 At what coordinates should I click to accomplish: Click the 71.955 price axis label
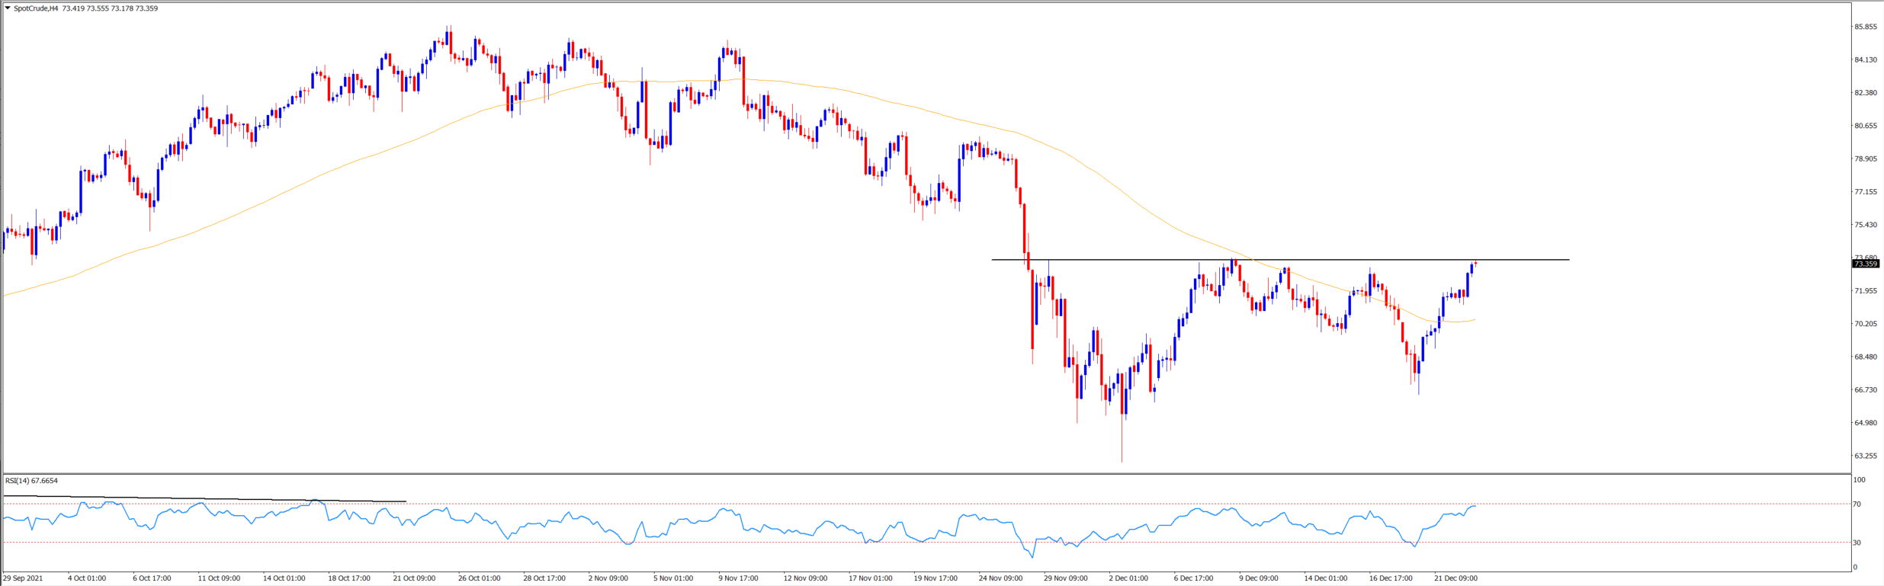1865,291
